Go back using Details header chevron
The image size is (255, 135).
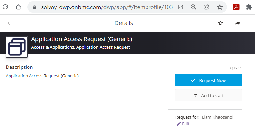9,23
